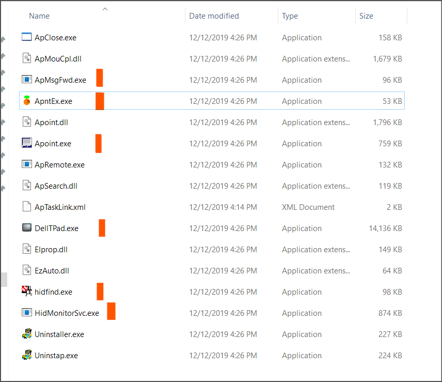Click the ApMsgFwd.exe message forwarder icon
442x382 pixels.
click(x=26, y=80)
